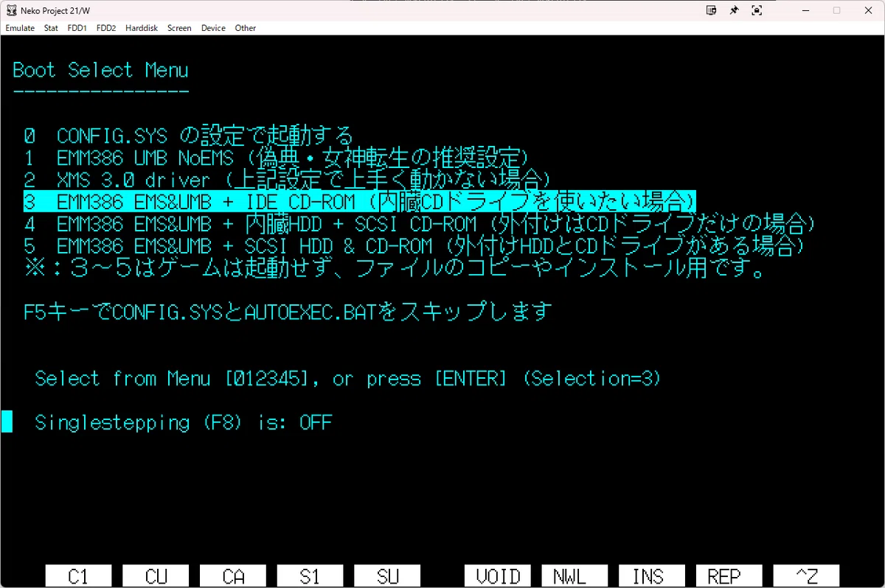Viewport: 885px width, 588px height.
Task: Click the ^Z function key label
Action: click(x=806, y=575)
